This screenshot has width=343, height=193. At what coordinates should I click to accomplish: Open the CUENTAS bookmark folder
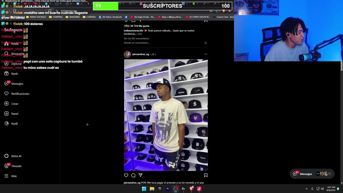tap(89, 17)
